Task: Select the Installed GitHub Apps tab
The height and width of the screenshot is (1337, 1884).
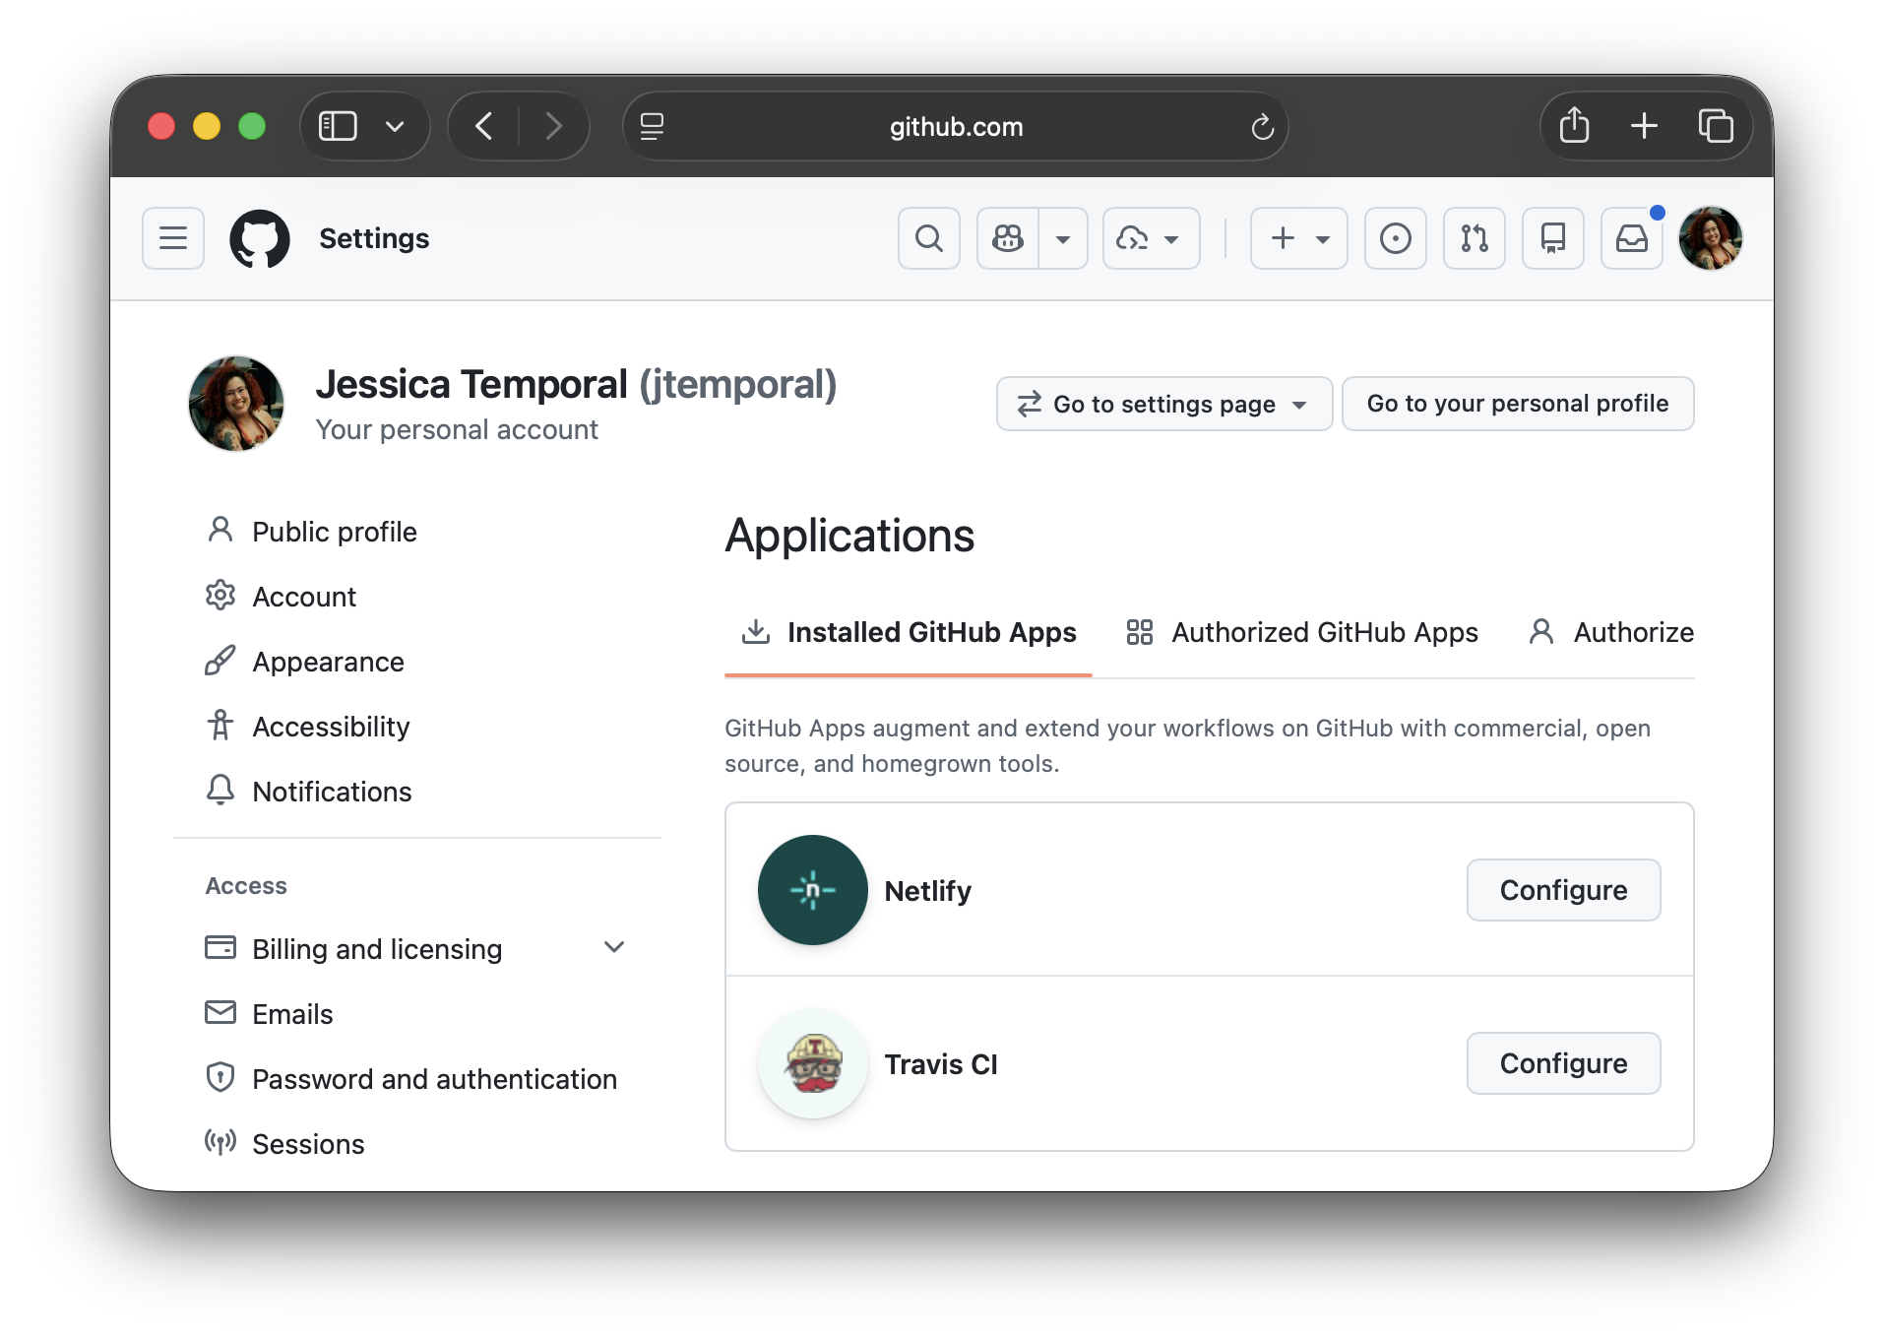Action: [909, 632]
